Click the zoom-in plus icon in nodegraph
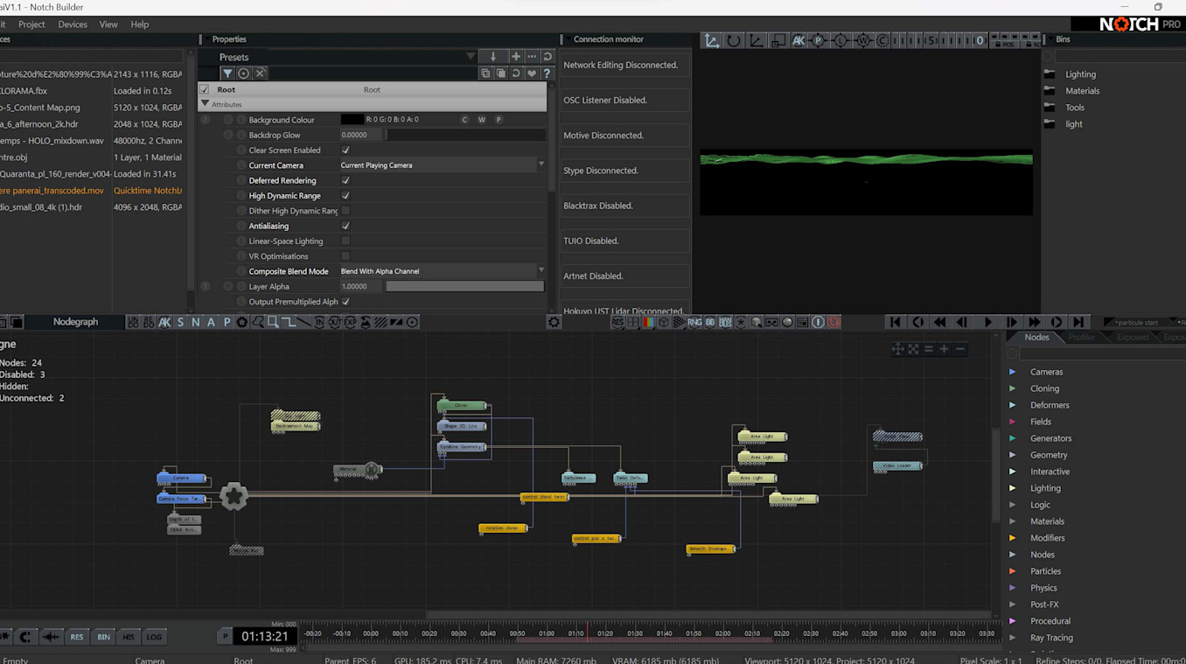 [x=944, y=349]
